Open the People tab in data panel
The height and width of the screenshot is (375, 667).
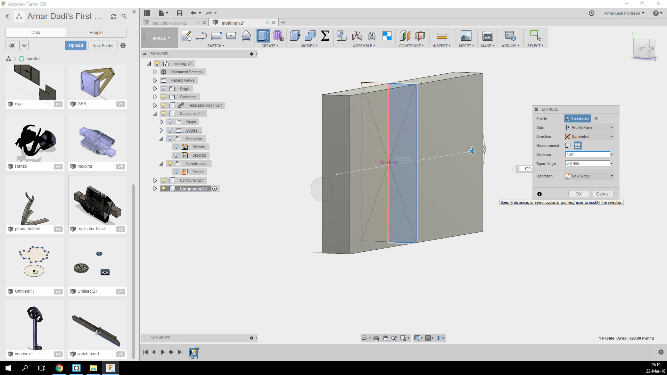click(x=96, y=33)
